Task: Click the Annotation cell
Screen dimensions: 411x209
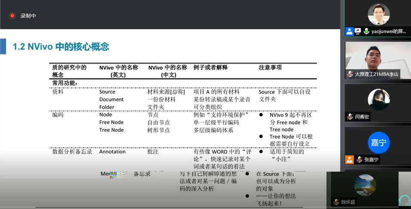Action: pyautogui.click(x=112, y=151)
